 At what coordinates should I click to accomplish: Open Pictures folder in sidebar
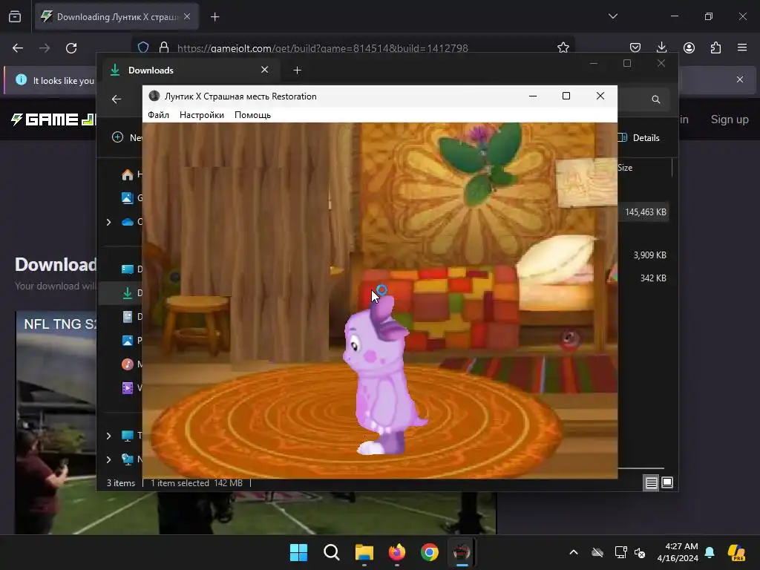128,340
